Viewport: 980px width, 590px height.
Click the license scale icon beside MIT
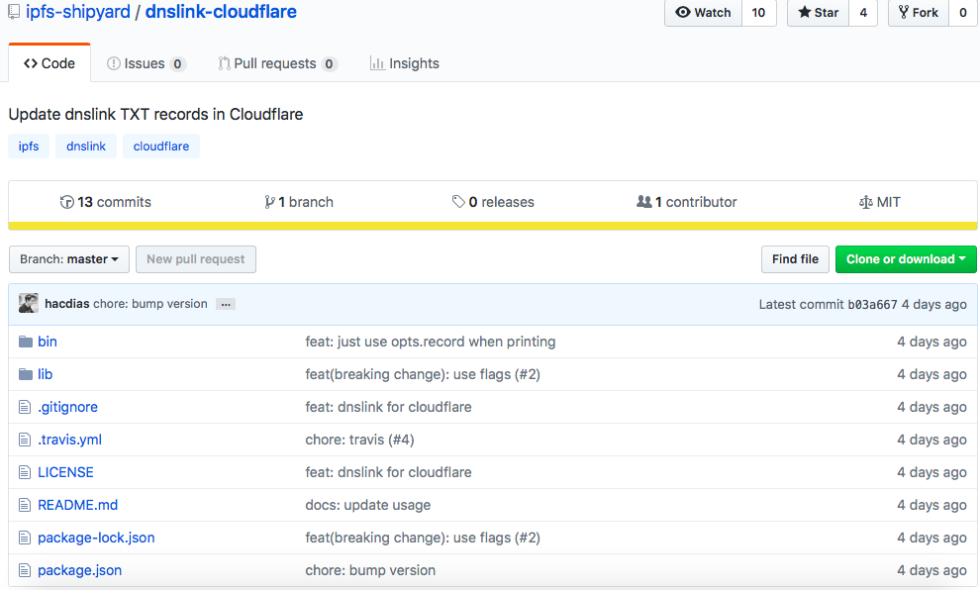[865, 202]
